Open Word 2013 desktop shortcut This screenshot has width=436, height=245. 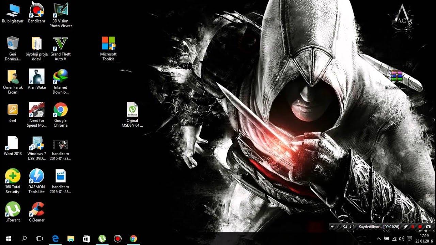coord(13,146)
